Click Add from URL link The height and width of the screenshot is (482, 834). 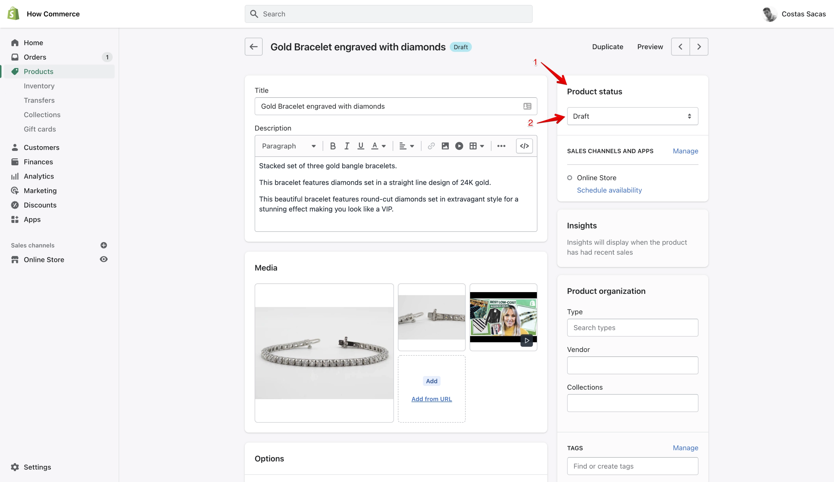[431, 399]
